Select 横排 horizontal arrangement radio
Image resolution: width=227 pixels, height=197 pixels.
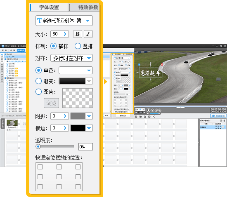coord(53,46)
